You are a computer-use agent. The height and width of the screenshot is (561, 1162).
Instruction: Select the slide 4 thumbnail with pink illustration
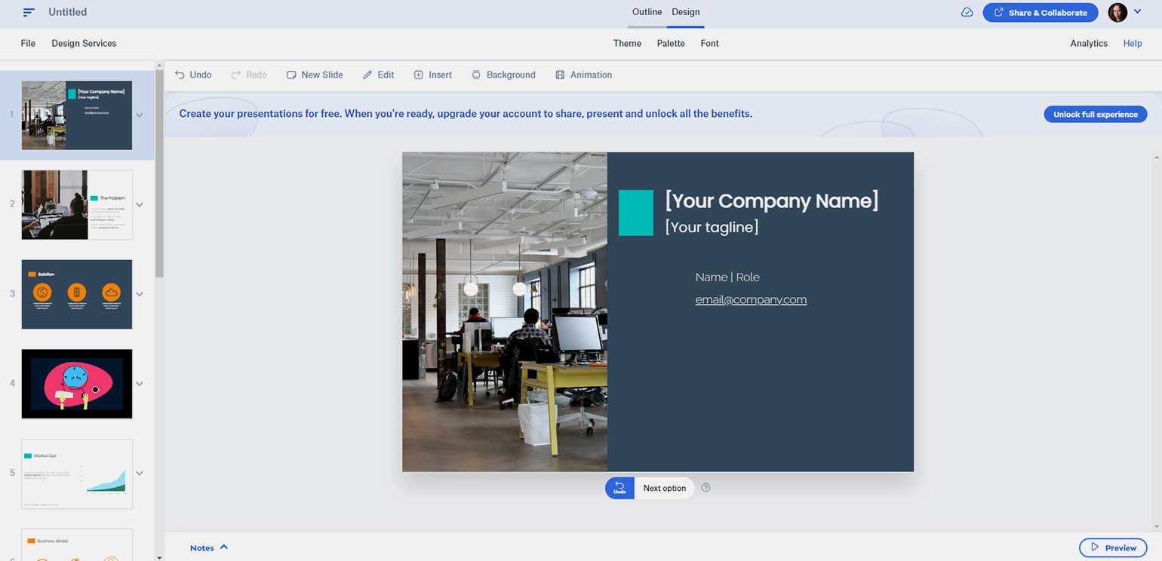point(77,384)
